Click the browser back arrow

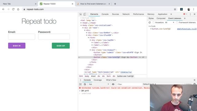[3, 9]
